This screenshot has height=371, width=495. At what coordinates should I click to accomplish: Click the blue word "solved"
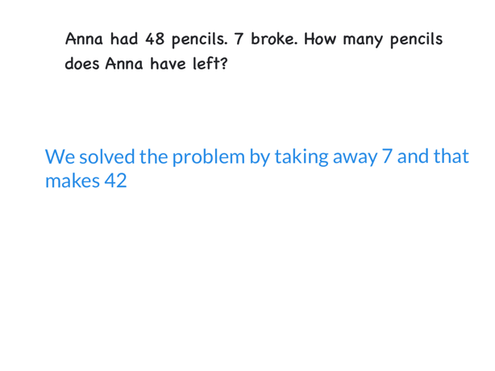(x=107, y=156)
